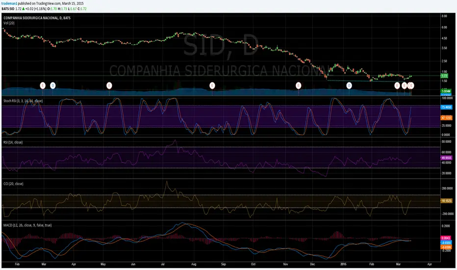This screenshot has height=270, width=457.
Task: Click the 25.0000 Stoch RSI axis label
Action: coord(446,126)
